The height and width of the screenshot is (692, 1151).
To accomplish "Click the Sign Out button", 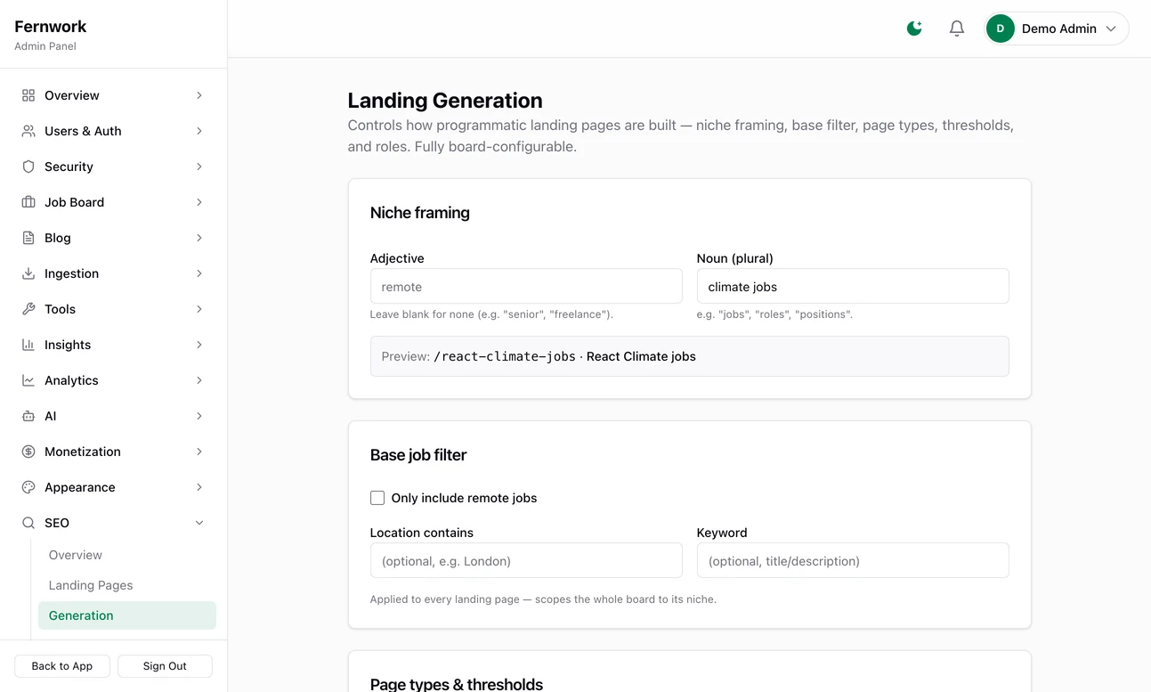I will click(x=165, y=666).
